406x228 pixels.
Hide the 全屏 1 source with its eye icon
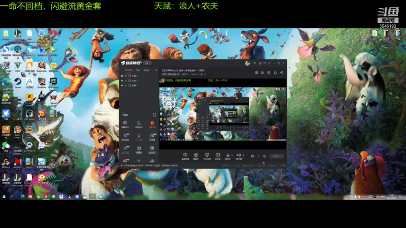pyautogui.click(x=122, y=85)
